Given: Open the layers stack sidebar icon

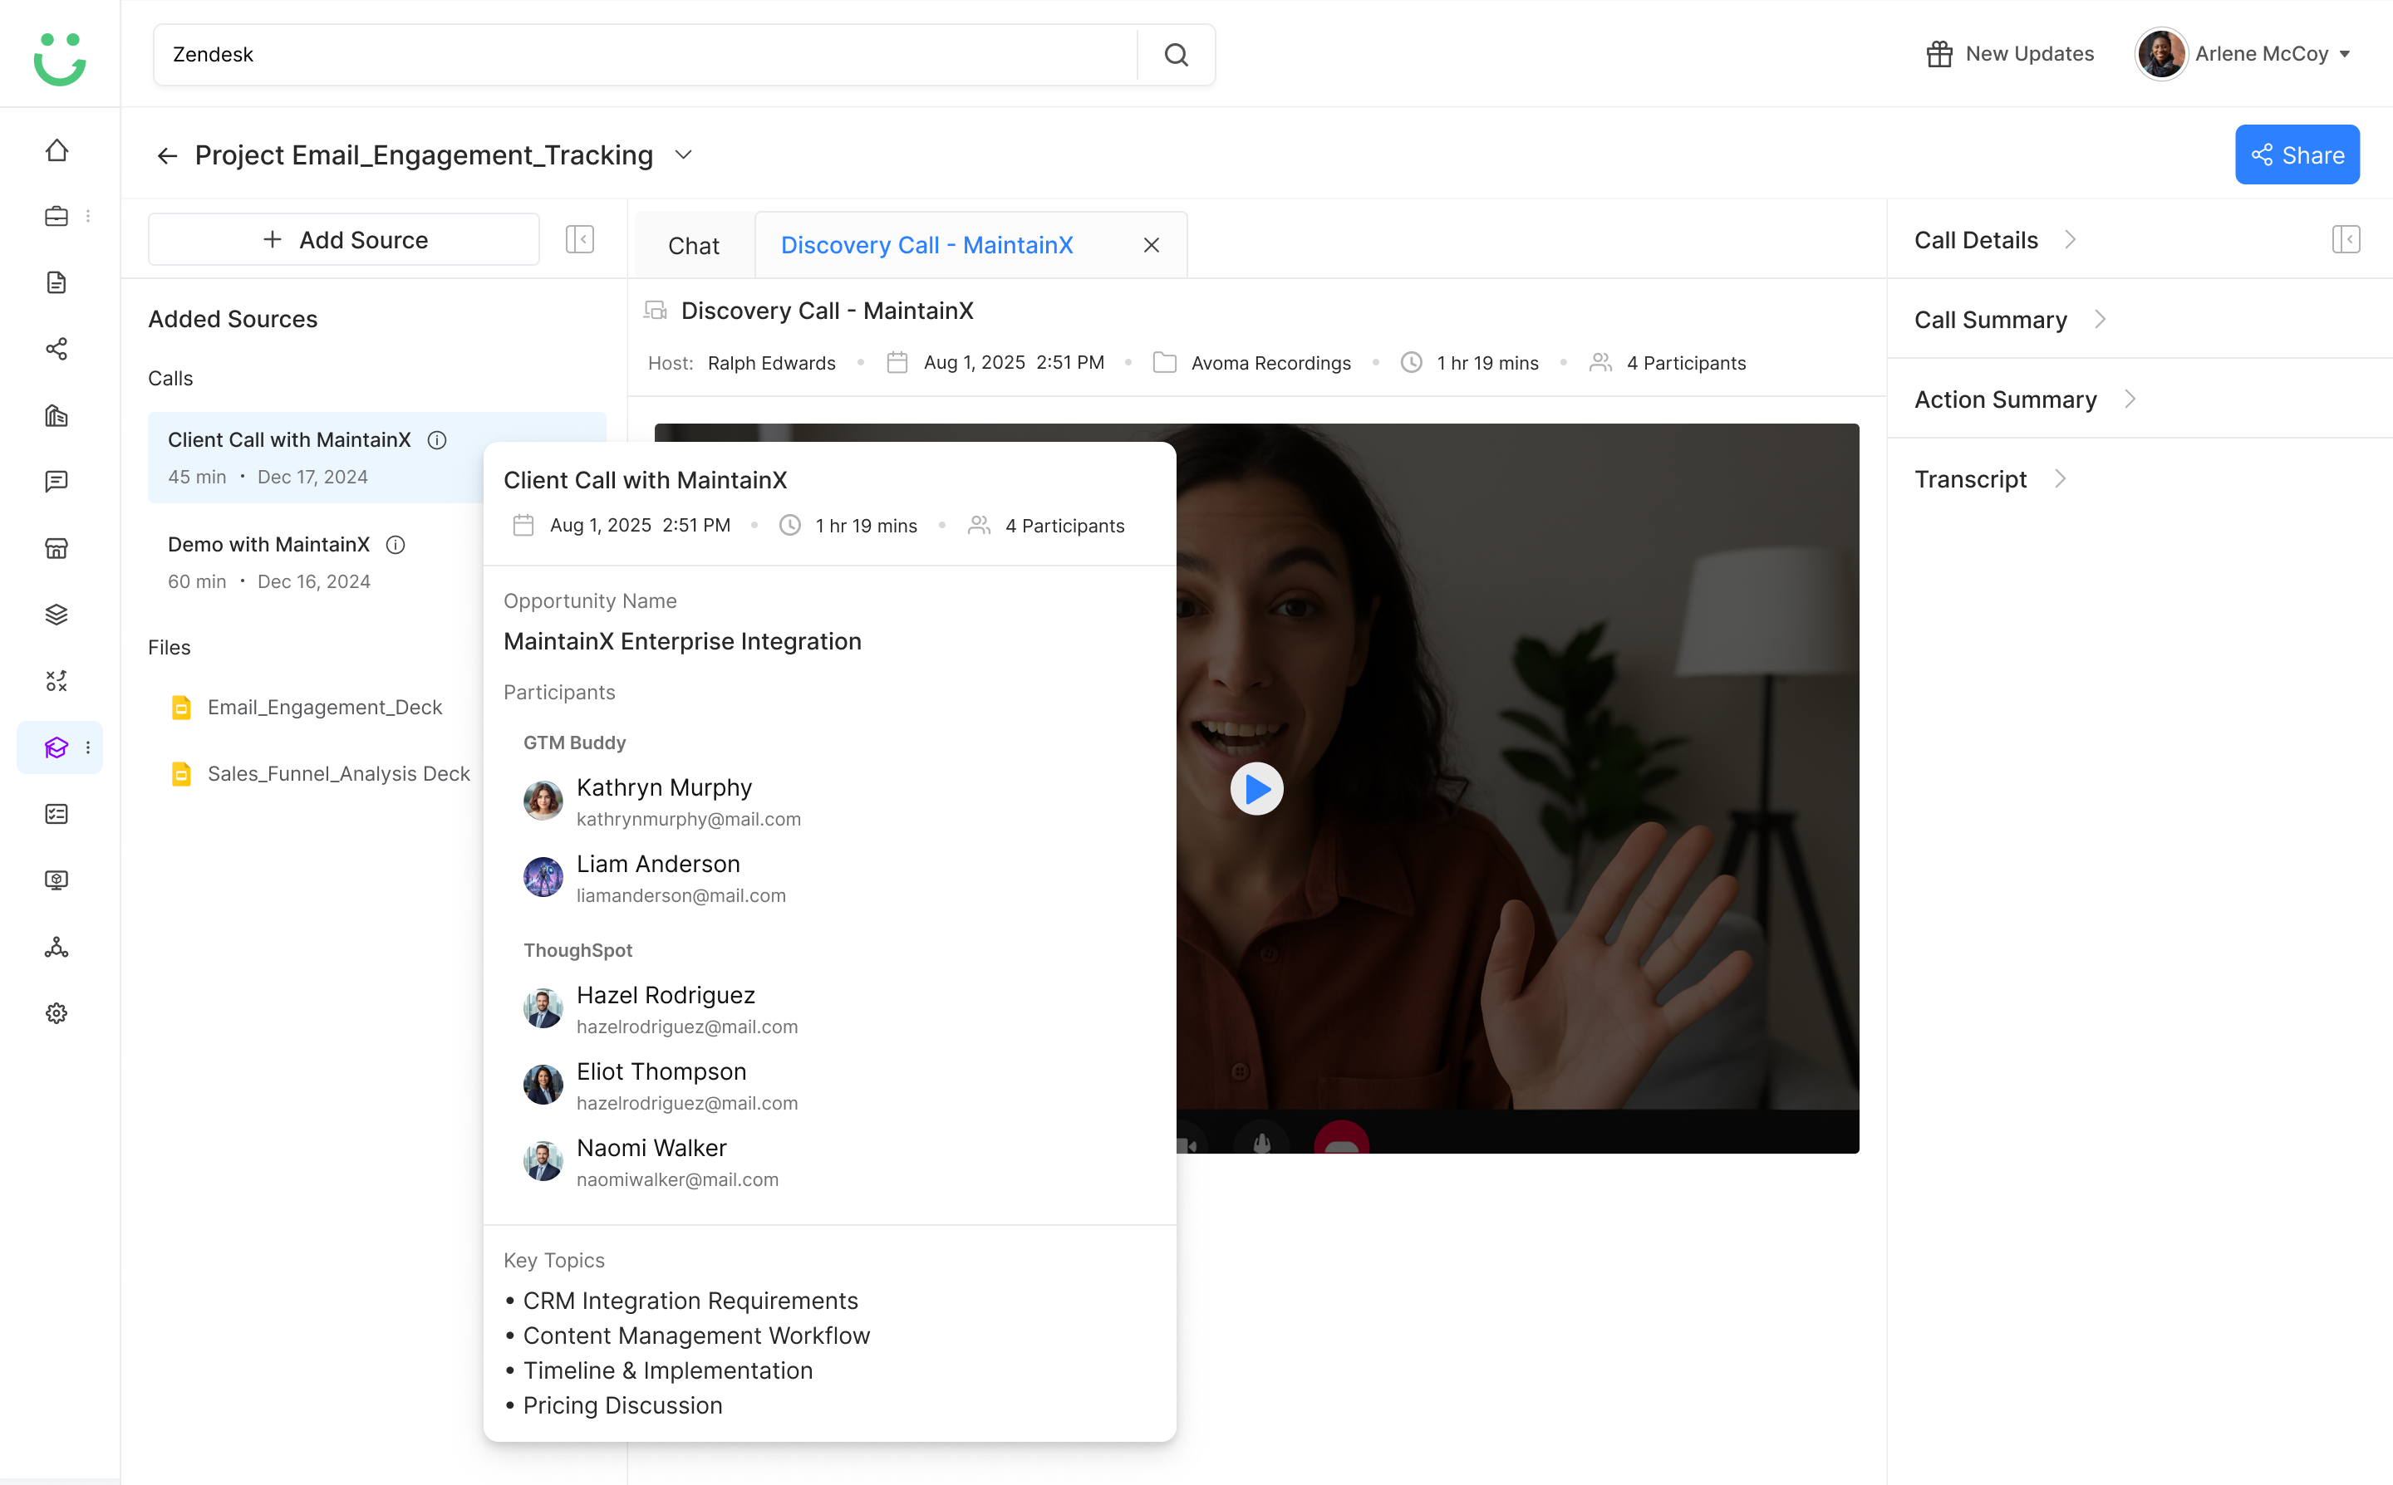Looking at the screenshot, I should pyautogui.click(x=57, y=615).
